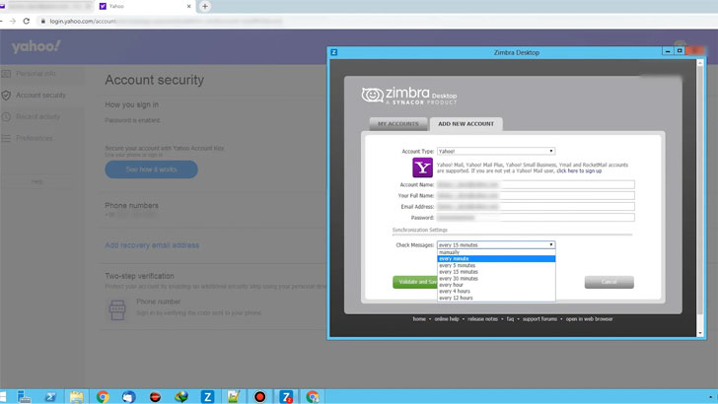Choose 'every 5 minutes' option
Viewport: 718px width, 404px height.
pyautogui.click(x=496, y=265)
